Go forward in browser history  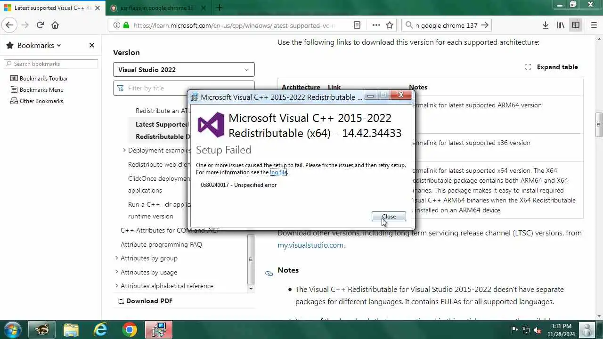pyautogui.click(x=25, y=25)
